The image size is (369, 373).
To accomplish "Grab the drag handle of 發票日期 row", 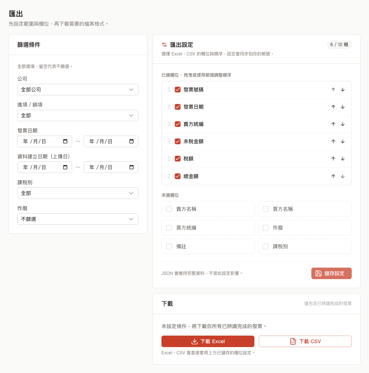I will click(x=169, y=107).
